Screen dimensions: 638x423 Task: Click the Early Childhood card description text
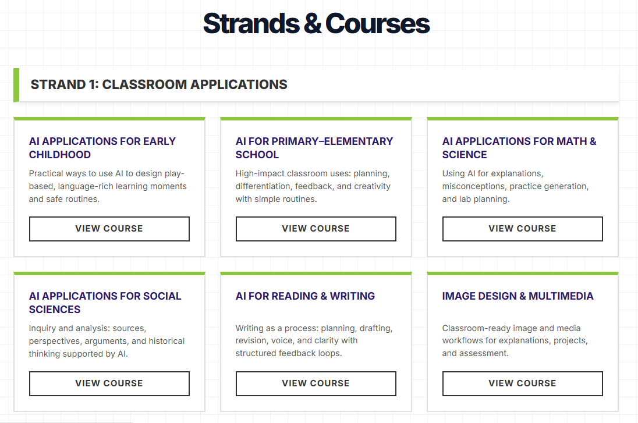pos(108,186)
